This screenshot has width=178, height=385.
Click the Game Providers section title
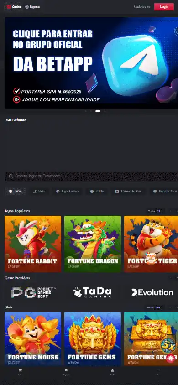click(17, 278)
